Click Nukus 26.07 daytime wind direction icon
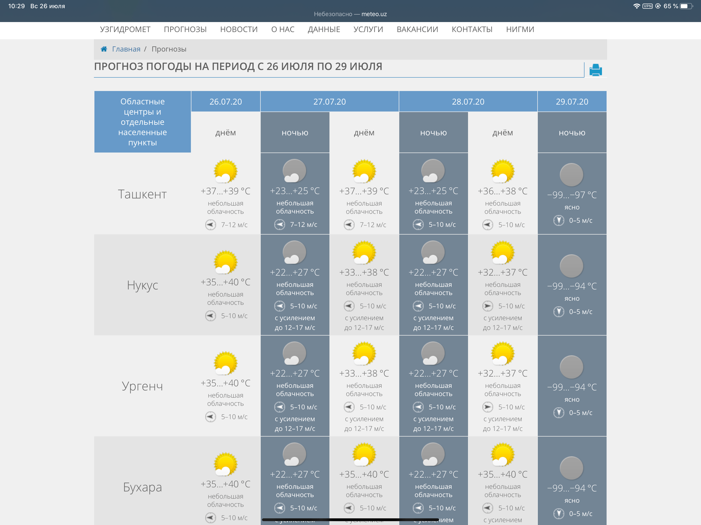Screen dimensions: 701x525 (x=210, y=316)
